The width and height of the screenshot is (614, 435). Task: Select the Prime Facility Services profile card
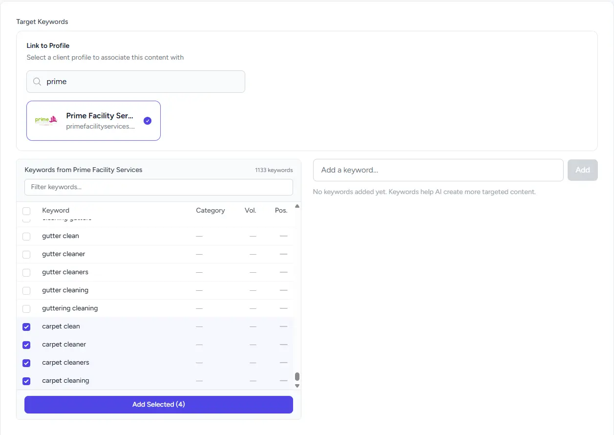click(x=93, y=121)
